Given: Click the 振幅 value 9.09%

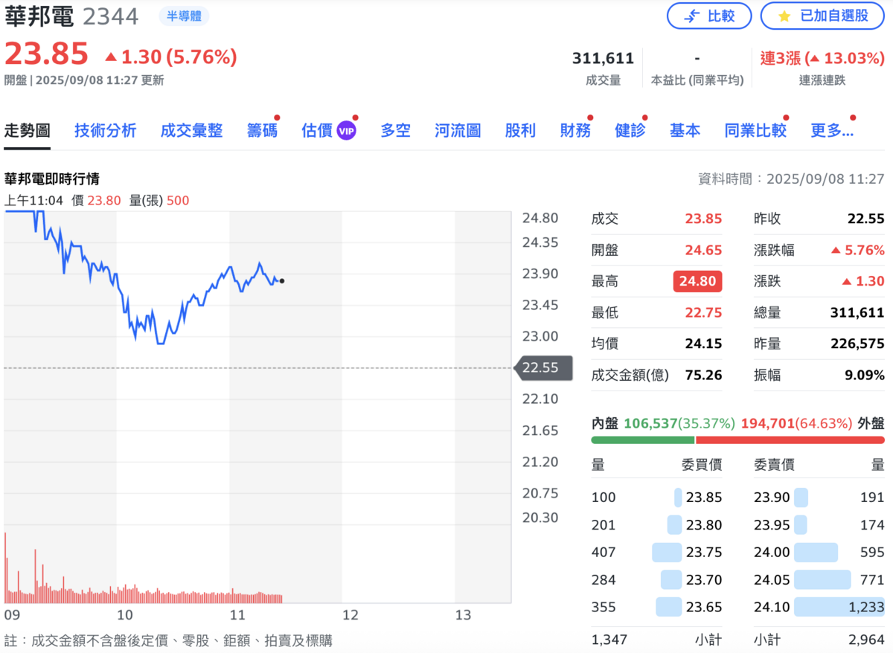Looking at the screenshot, I should click(865, 375).
